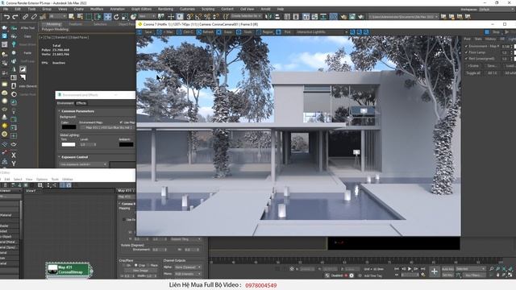
Task: Open the File menu
Action: pos(6,9)
